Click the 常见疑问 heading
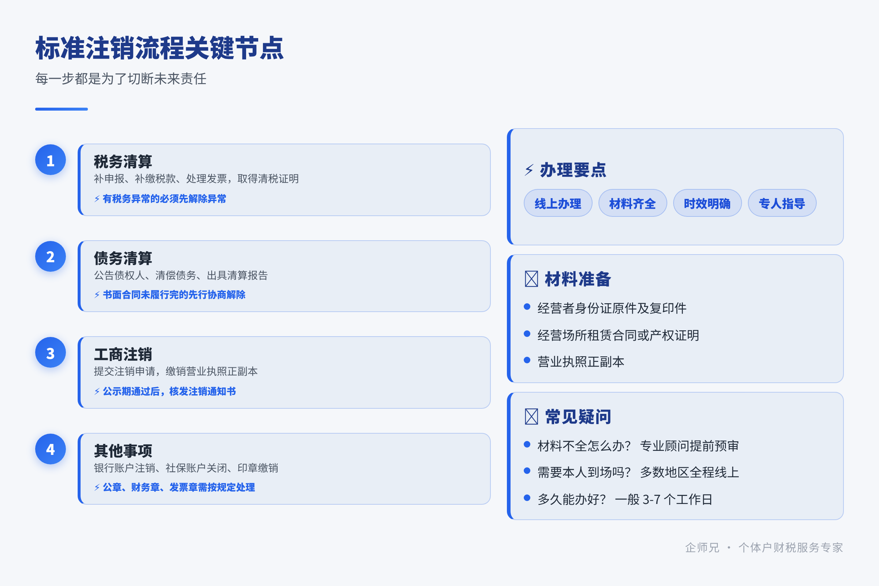The width and height of the screenshot is (879, 586). coord(578,417)
